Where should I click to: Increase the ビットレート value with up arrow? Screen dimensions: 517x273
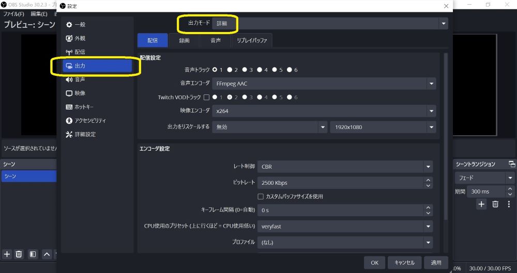(428, 180)
